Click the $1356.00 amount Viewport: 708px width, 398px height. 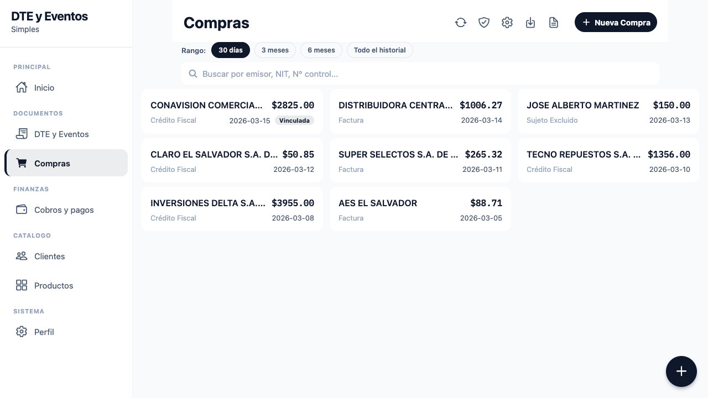[669, 154]
